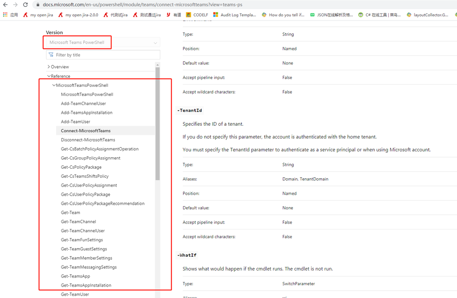
Task: Click the sidebar scrollbar thumb
Action: click(x=158, y=124)
